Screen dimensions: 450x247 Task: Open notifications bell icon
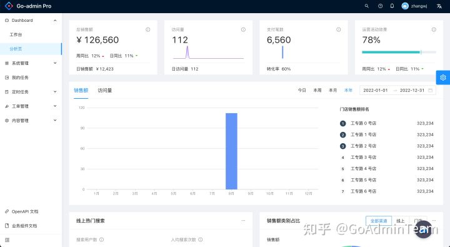click(x=392, y=6)
